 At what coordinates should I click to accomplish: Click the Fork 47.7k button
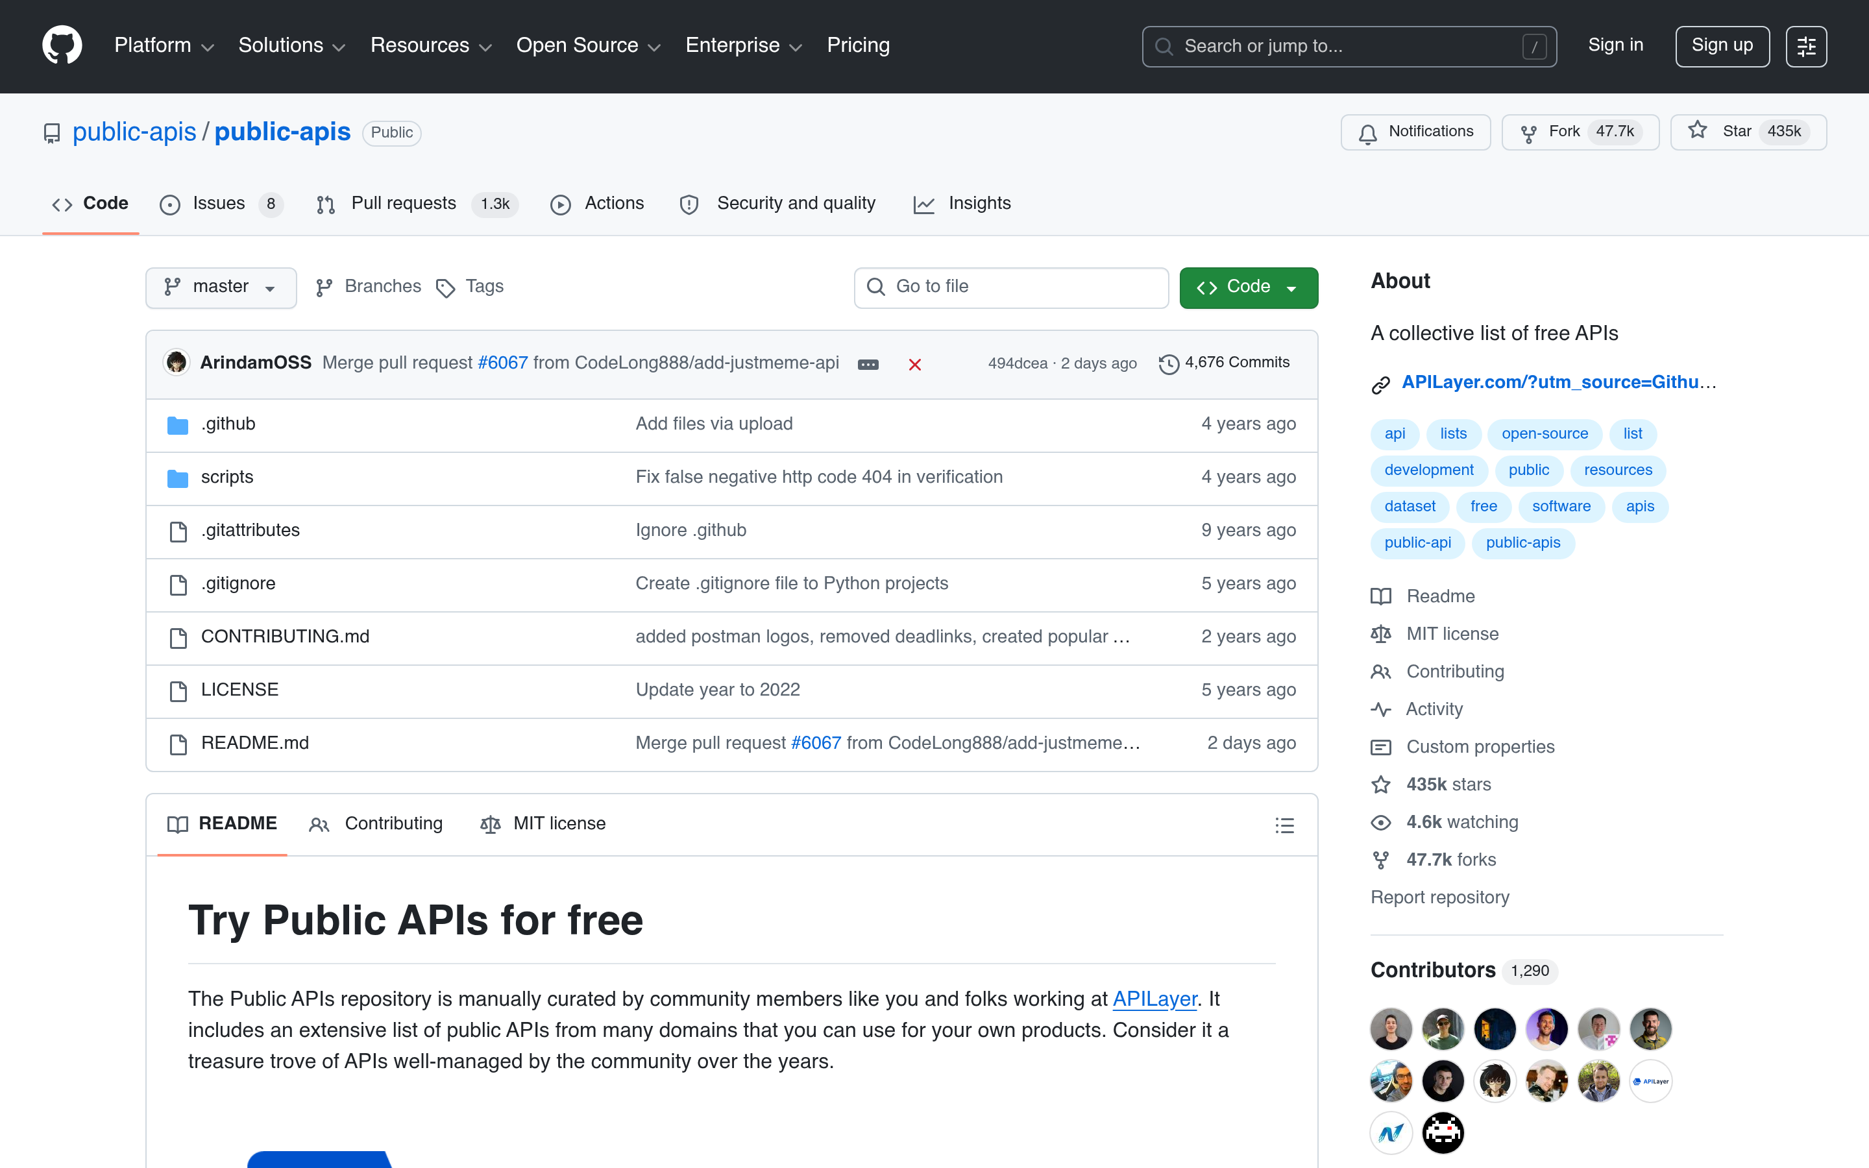[x=1580, y=132]
